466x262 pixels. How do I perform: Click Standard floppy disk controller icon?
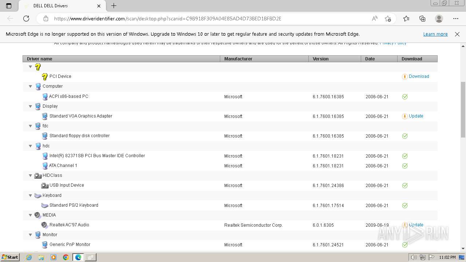tap(45, 136)
